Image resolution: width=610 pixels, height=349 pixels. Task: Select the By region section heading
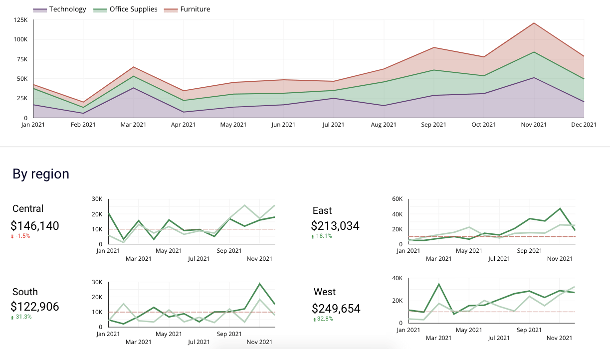click(x=41, y=174)
